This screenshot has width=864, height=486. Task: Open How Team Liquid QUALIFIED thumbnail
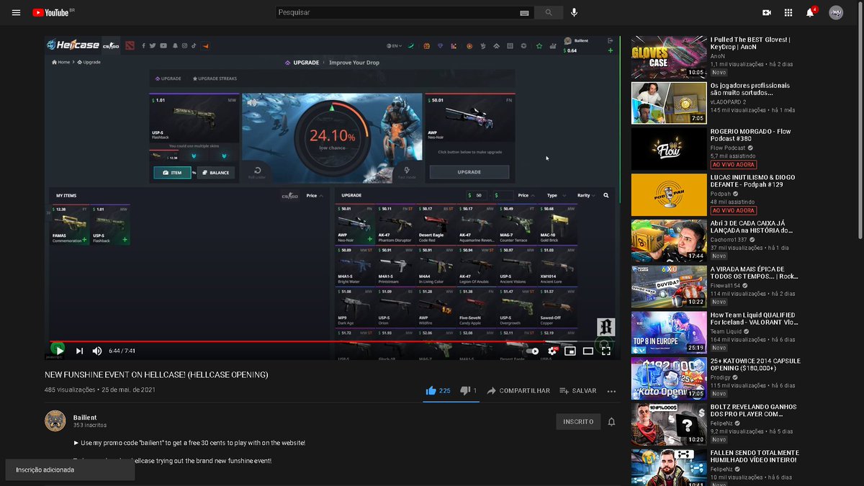[669, 333]
